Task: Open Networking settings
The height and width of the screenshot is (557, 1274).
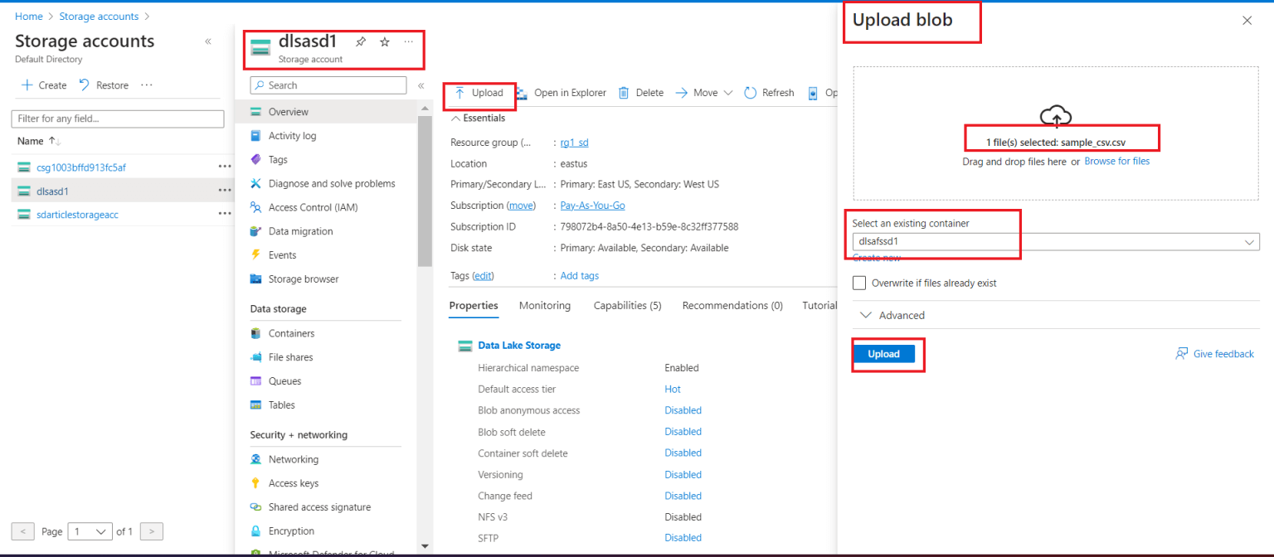Action: [294, 459]
